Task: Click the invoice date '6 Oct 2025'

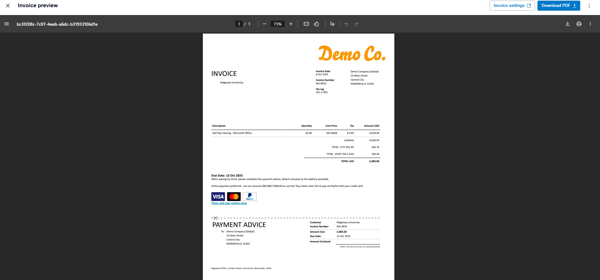Action: [x=322, y=75]
